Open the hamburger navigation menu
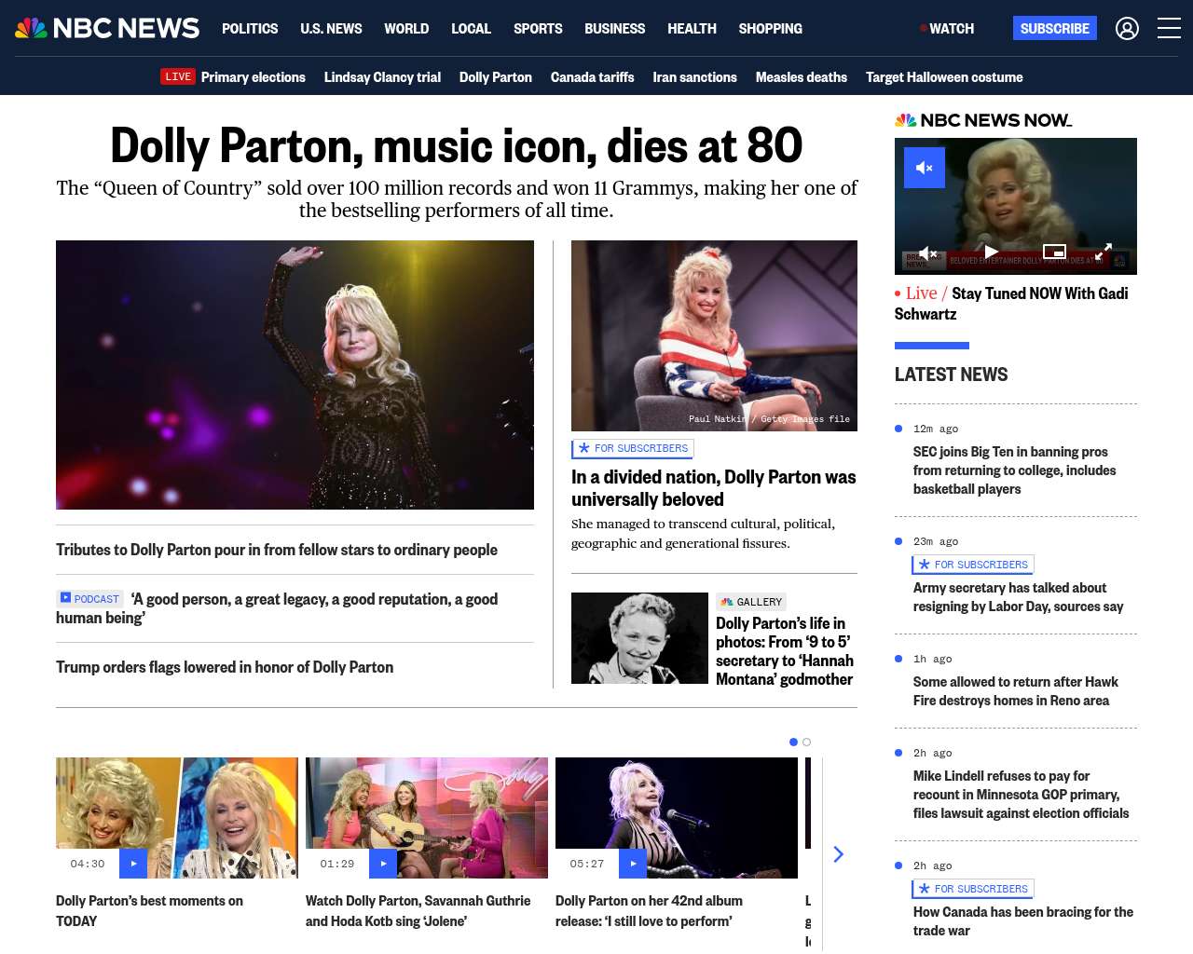The image size is (1193, 954). pyautogui.click(x=1169, y=29)
